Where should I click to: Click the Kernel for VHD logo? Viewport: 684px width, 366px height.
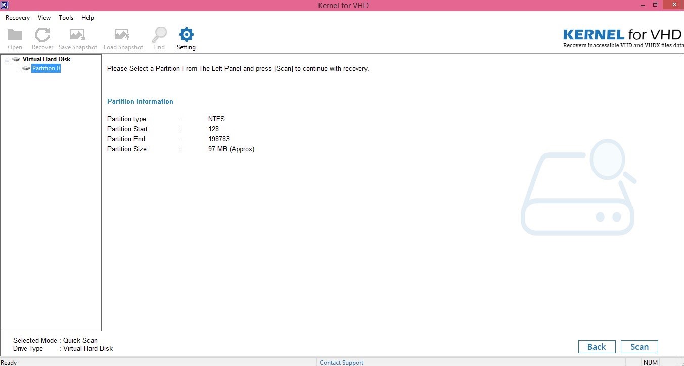click(x=622, y=35)
